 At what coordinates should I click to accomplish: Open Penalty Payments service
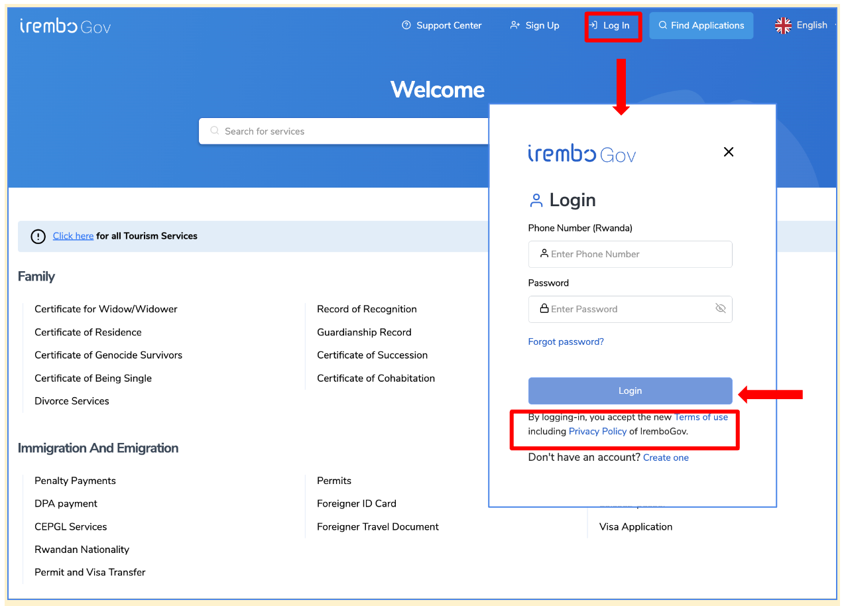coord(75,481)
